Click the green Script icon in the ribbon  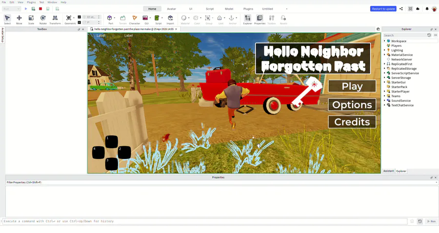pos(157,18)
